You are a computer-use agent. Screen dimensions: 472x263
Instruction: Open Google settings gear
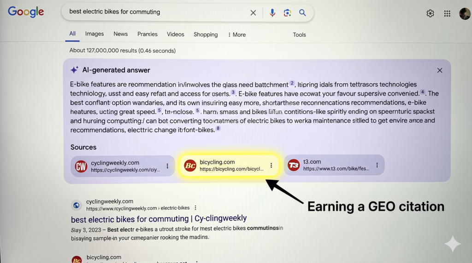pos(430,13)
